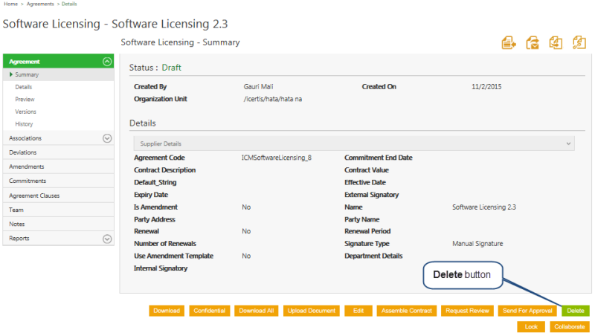
Task: Click the linked documents chain icon
Action: (579, 42)
